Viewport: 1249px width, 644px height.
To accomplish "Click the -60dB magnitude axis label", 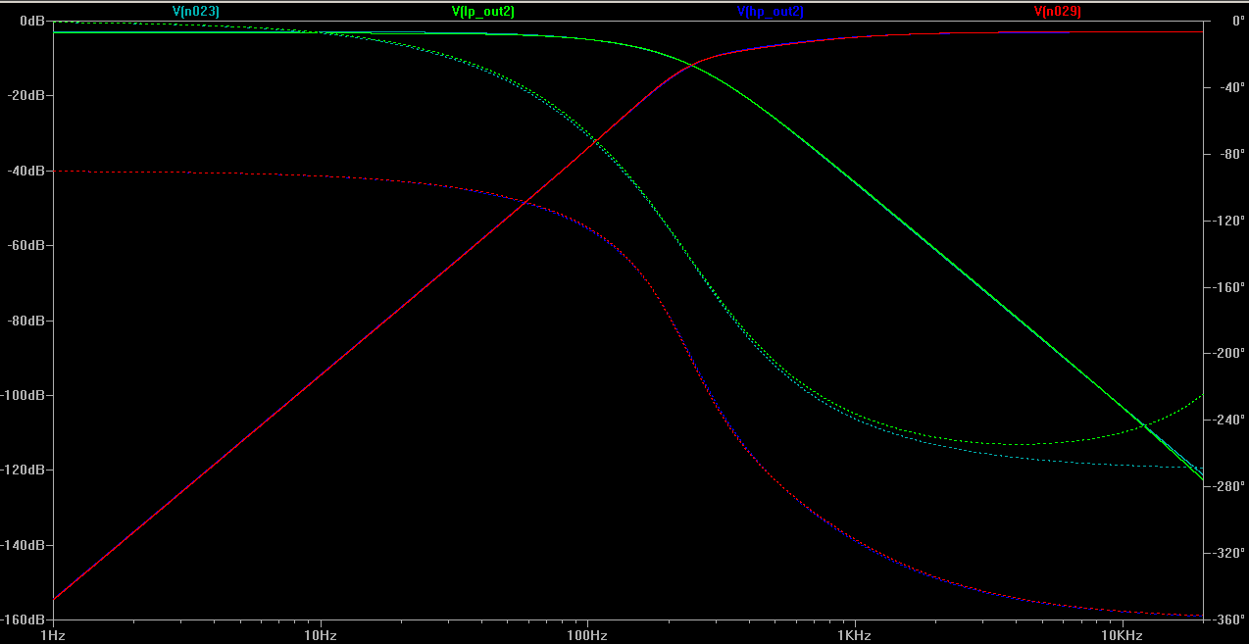I will [x=27, y=245].
